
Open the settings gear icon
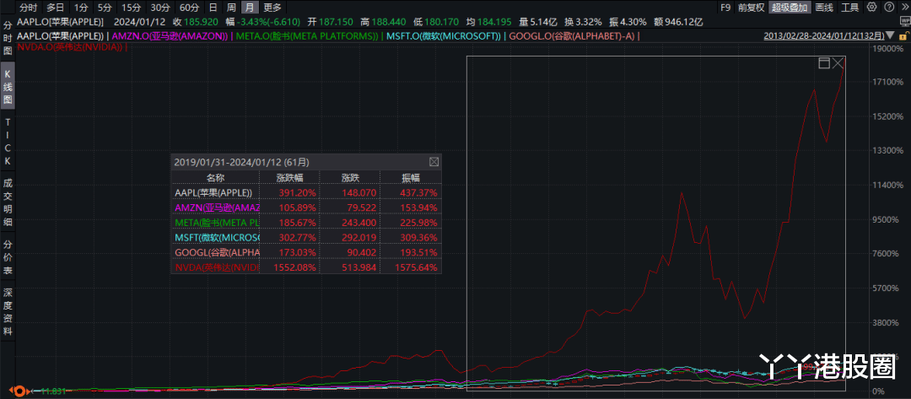point(871,8)
